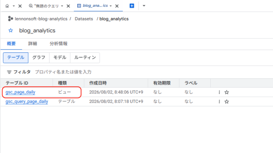
Task: Open more actions for gsc_page_daily
Action: pyautogui.click(x=219, y=92)
